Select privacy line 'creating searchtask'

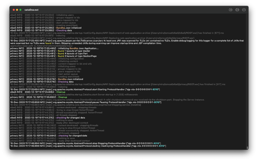point(45,76)
